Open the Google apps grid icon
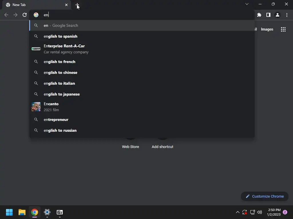The height and width of the screenshot is (219, 293). tap(283, 29)
